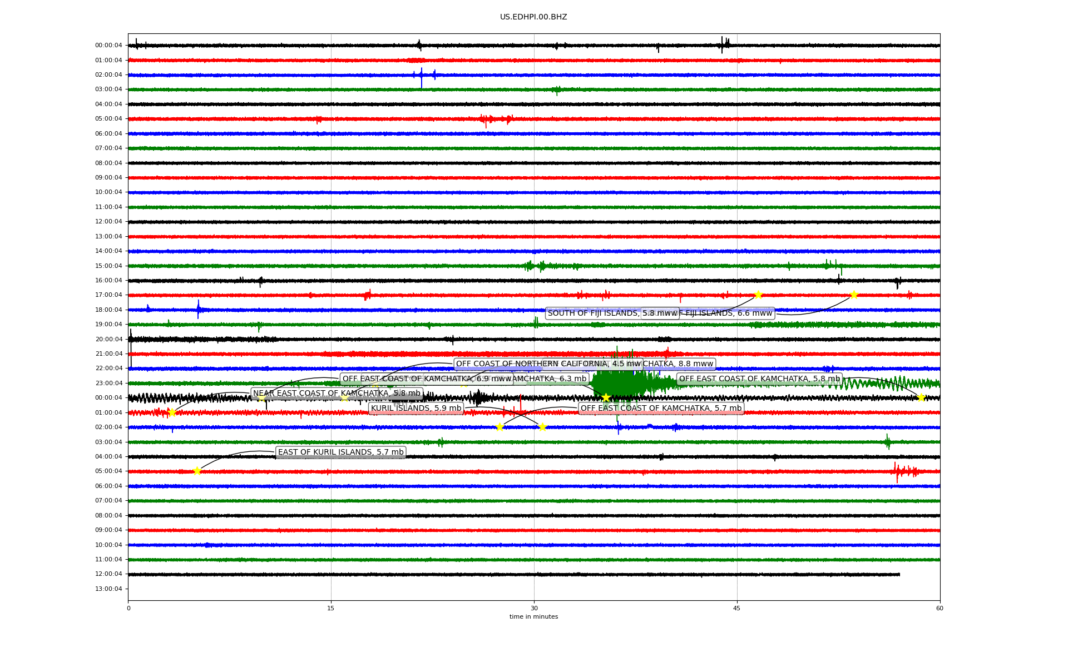Screen dimensions: 1068x667
Task: Select the EAST OF KURIL ISLANDS, 5.7 mb label
Action: click(340, 452)
